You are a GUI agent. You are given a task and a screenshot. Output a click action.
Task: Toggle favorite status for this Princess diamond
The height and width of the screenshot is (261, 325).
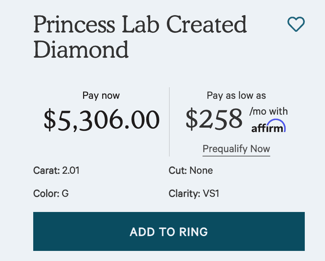(296, 25)
